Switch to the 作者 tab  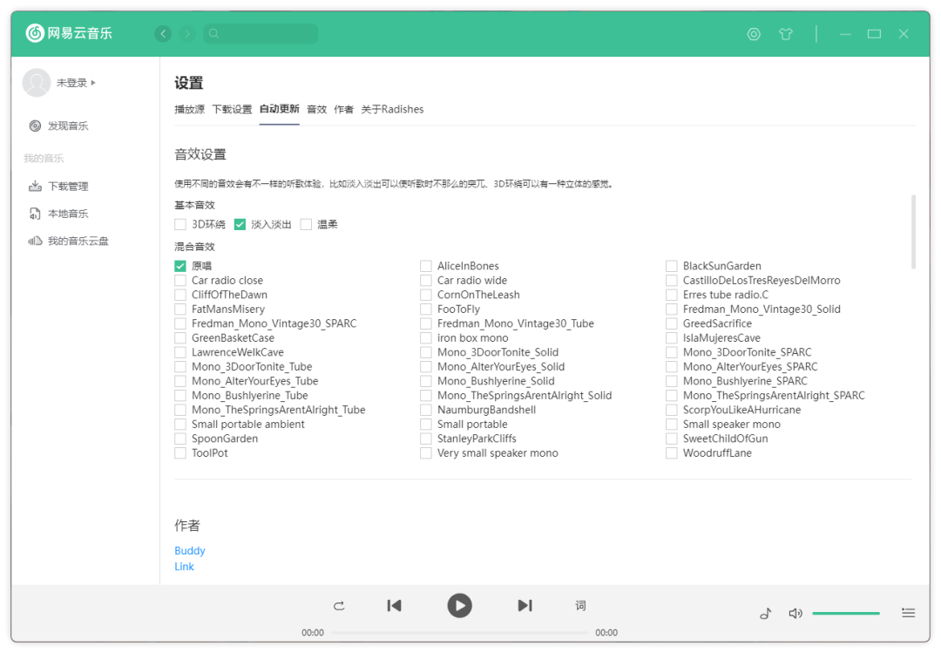[344, 109]
